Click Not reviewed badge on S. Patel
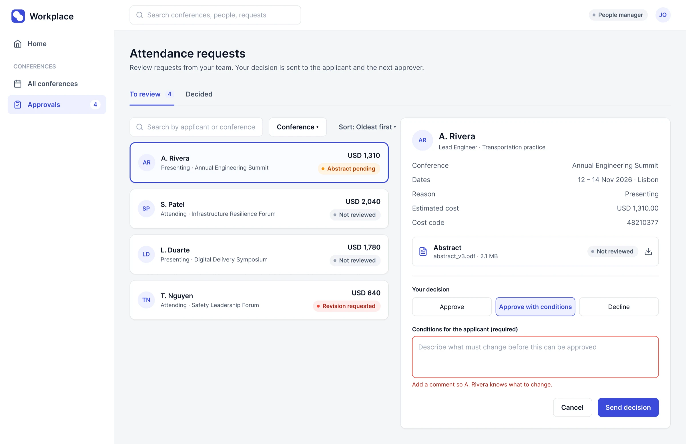This screenshot has height=444, width=686. click(355, 215)
